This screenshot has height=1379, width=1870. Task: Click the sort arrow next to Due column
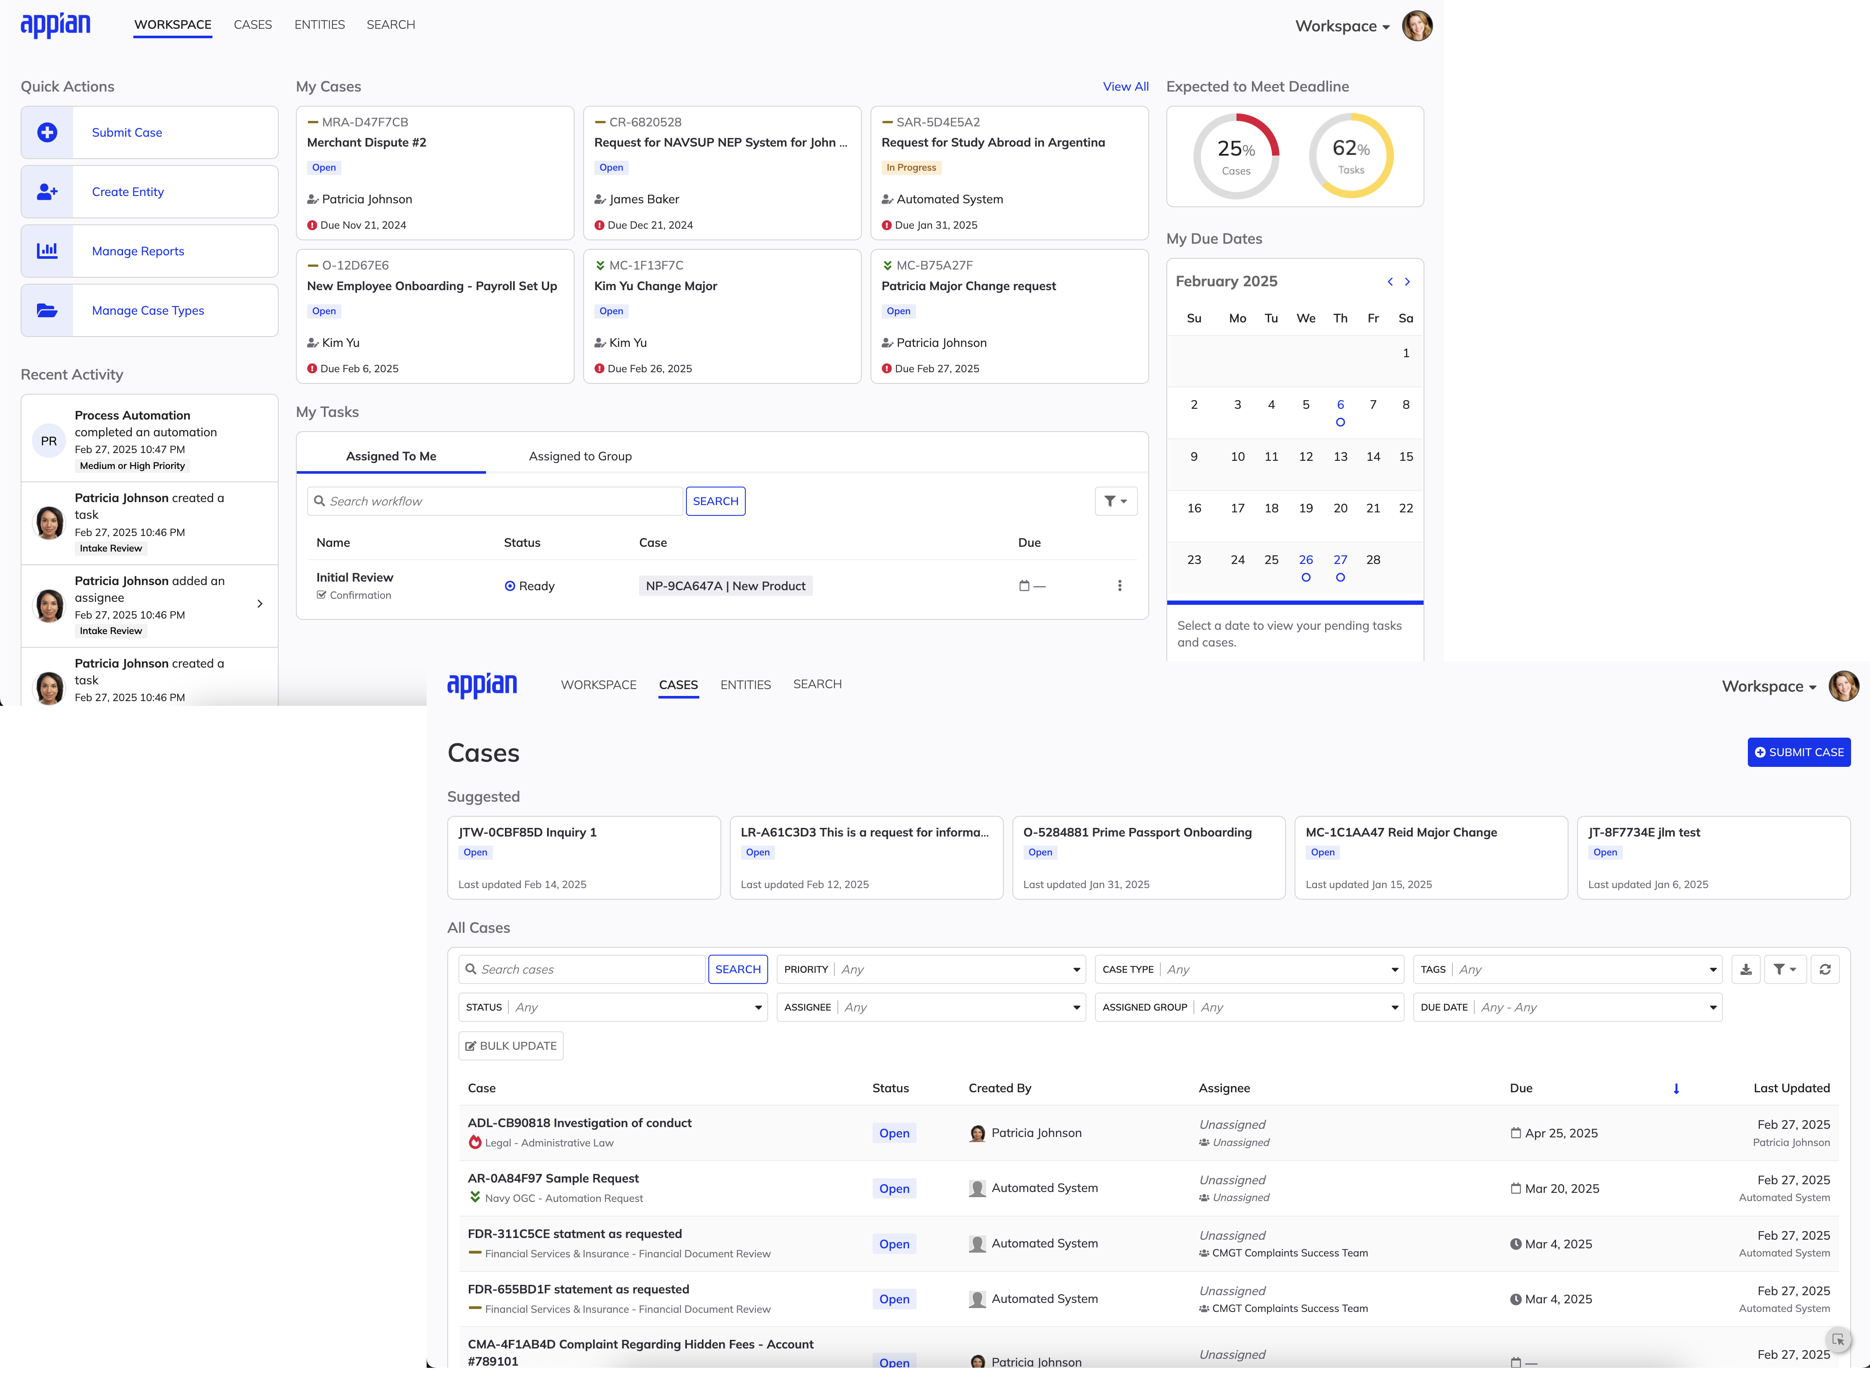[1676, 1088]
